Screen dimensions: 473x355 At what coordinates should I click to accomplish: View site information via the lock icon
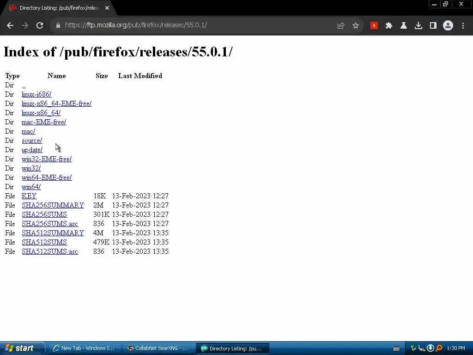point(58,25)
